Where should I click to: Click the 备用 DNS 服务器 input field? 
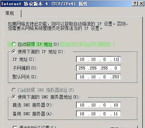point(98,114)
